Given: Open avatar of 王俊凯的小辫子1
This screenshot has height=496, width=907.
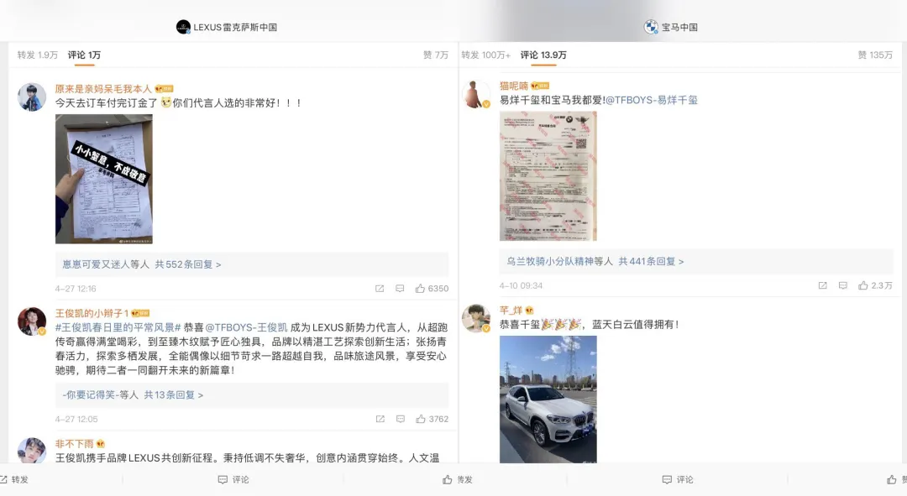Looking at the screenshot, I should coord(32,321).
